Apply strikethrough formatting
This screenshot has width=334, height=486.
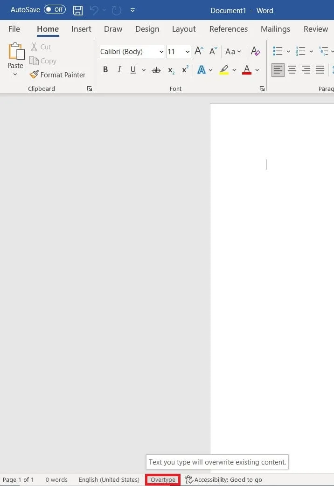[156, 70]
